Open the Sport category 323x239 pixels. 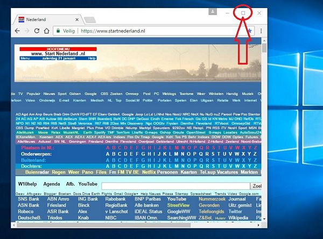(62, 93)
